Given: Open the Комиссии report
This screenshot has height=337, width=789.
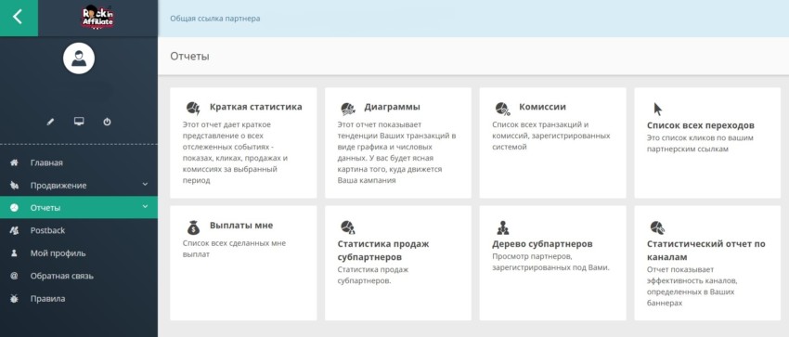Looking at the screenshot, I should (x=542, y=107).
